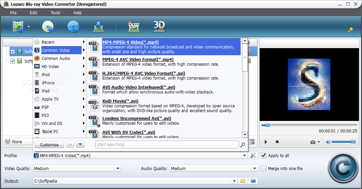Image resolution: width=362 pixels, height=189 pixels.
Task: Open the Tools menu
Action: click(x=55, y=13)
